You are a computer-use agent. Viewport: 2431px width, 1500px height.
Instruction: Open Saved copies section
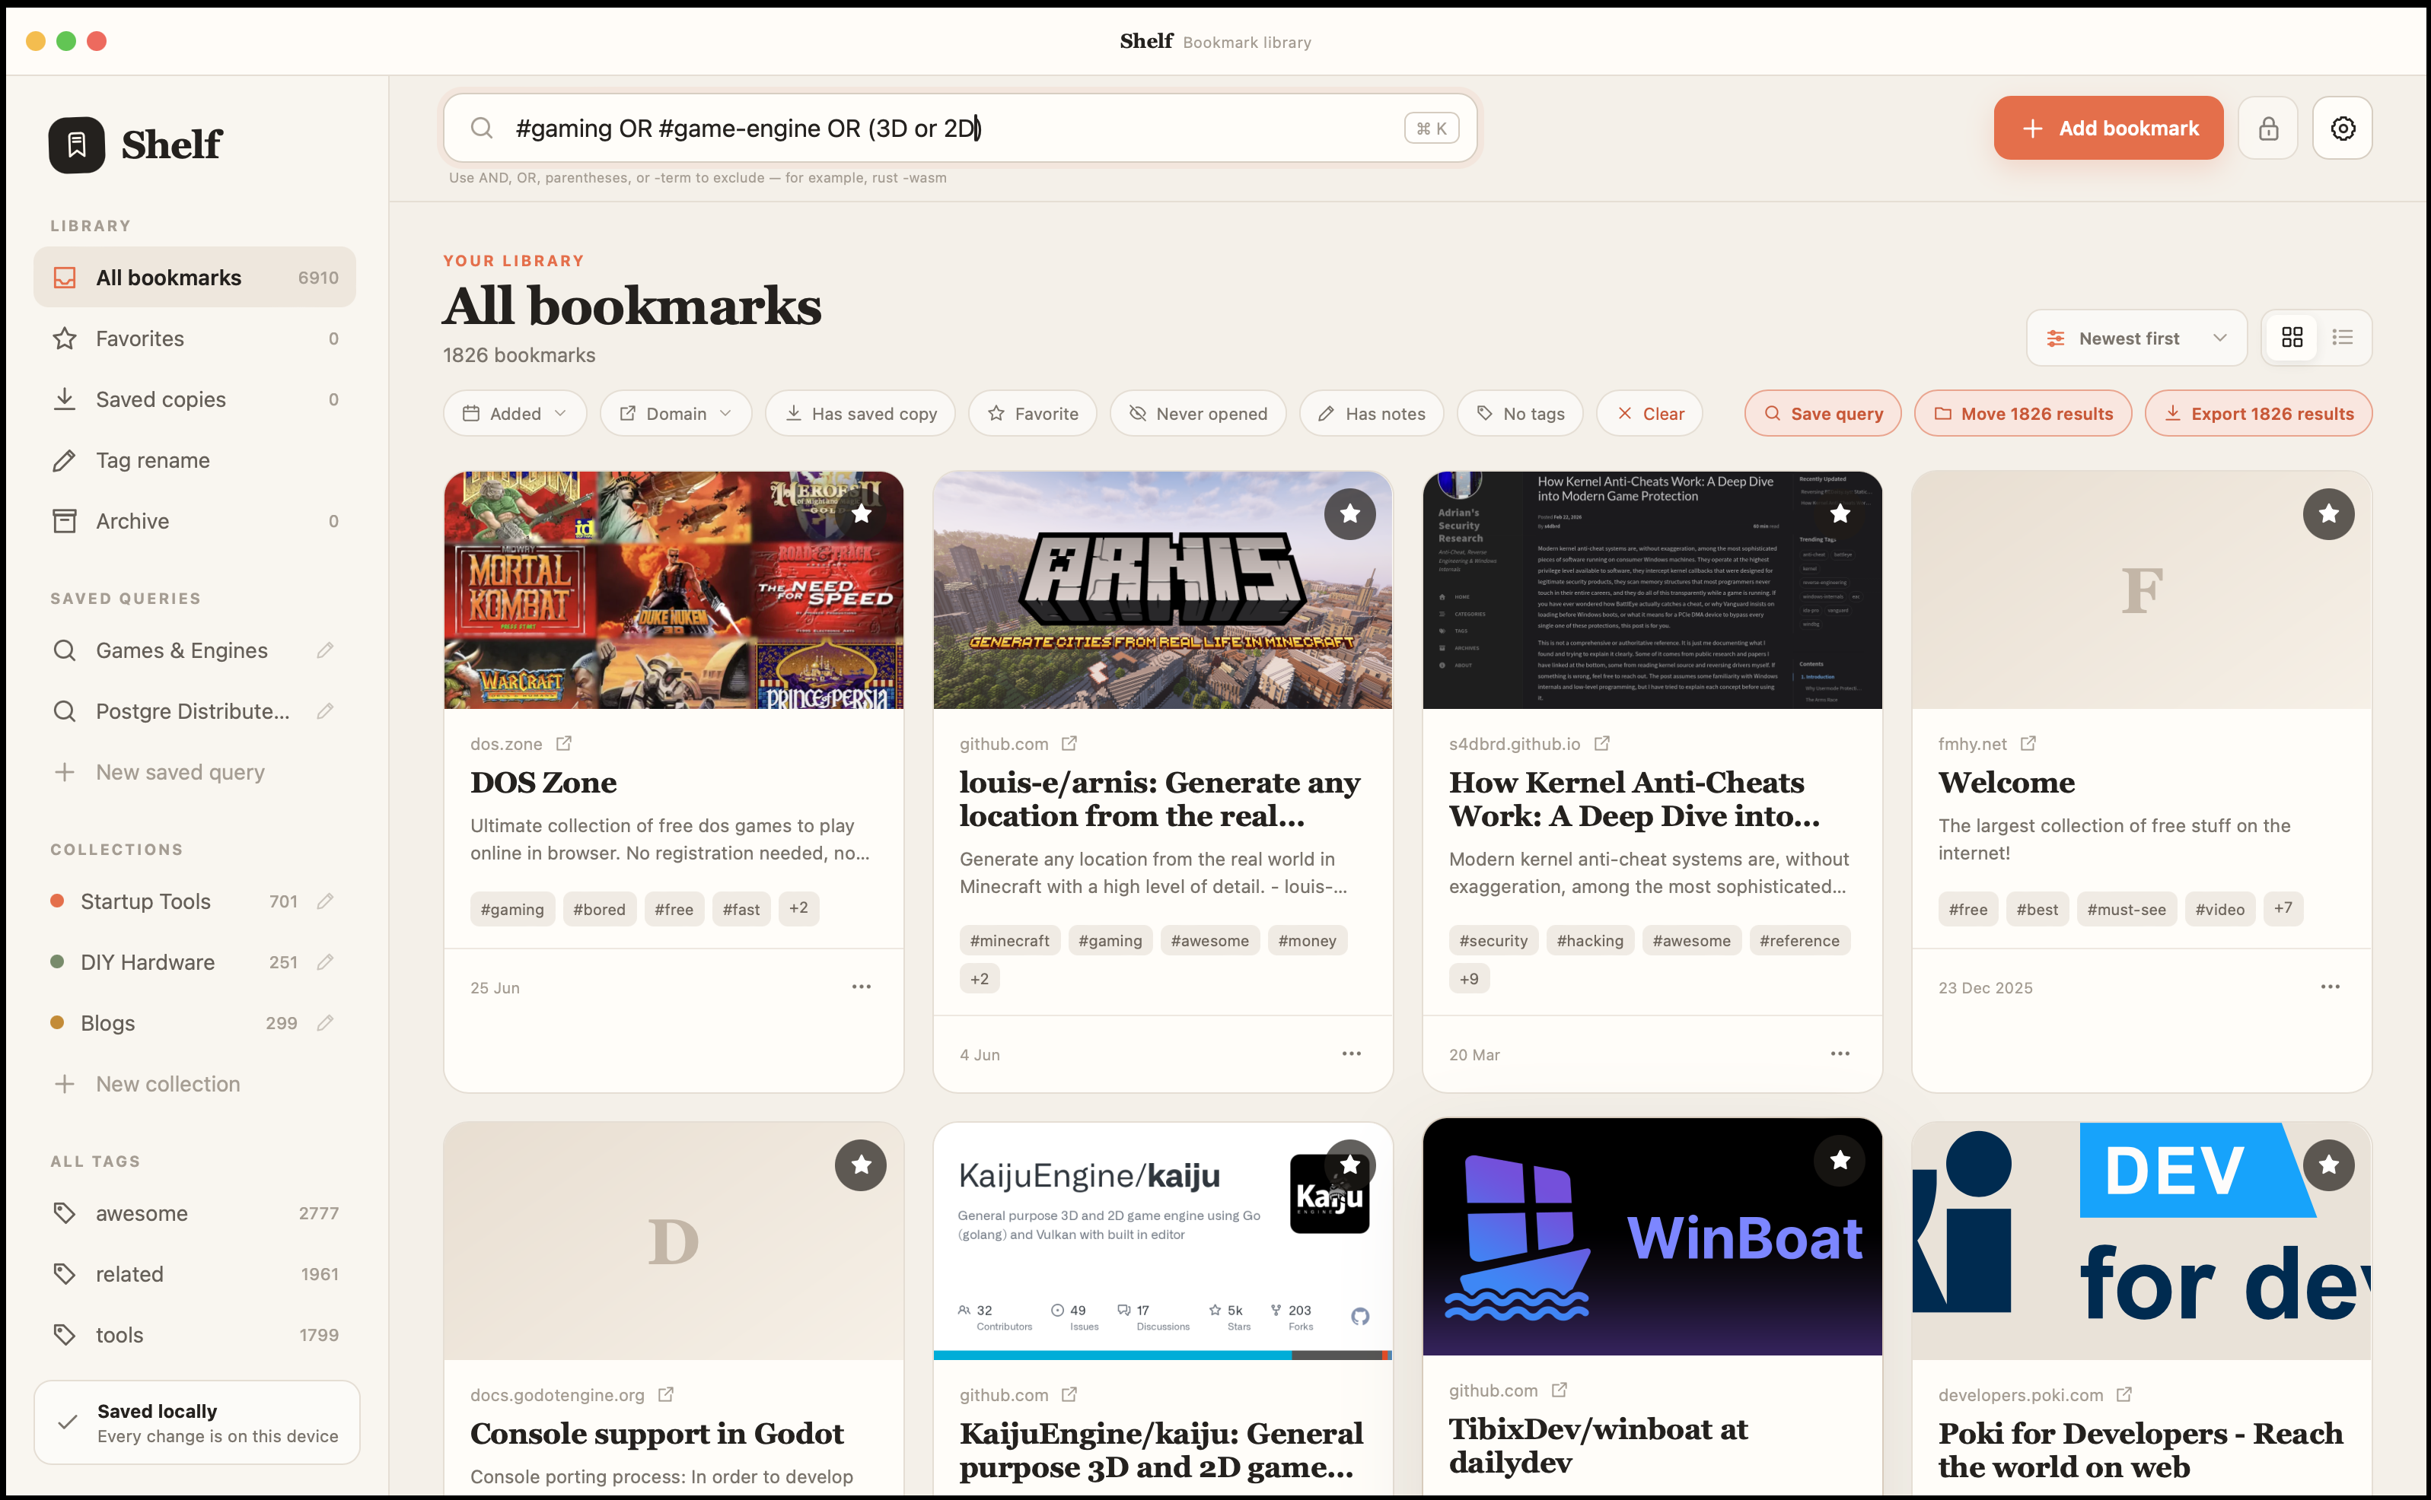(195, 399)
